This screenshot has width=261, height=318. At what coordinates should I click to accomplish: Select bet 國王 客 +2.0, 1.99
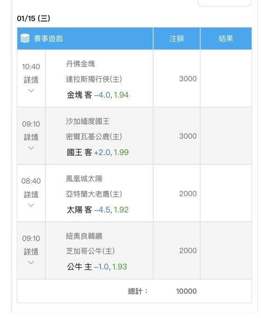pyautogui.click(x=98, y=152)
